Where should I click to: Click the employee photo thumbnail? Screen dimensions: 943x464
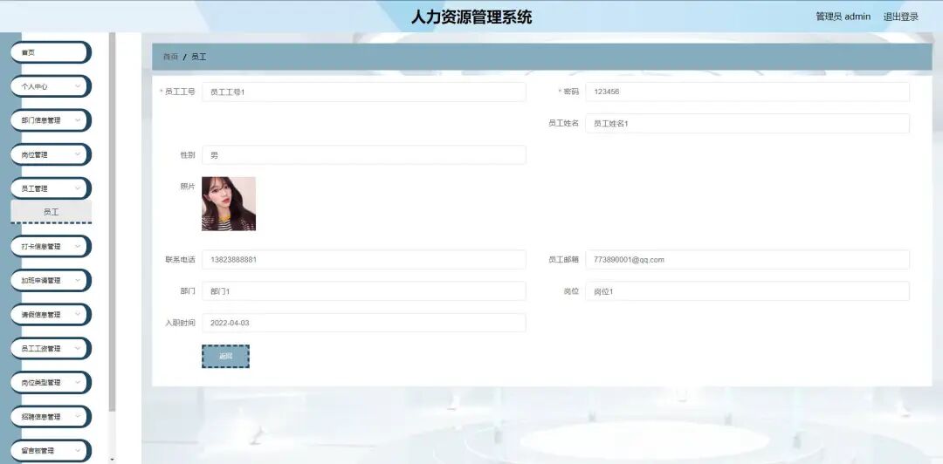(x=229, y=204)
